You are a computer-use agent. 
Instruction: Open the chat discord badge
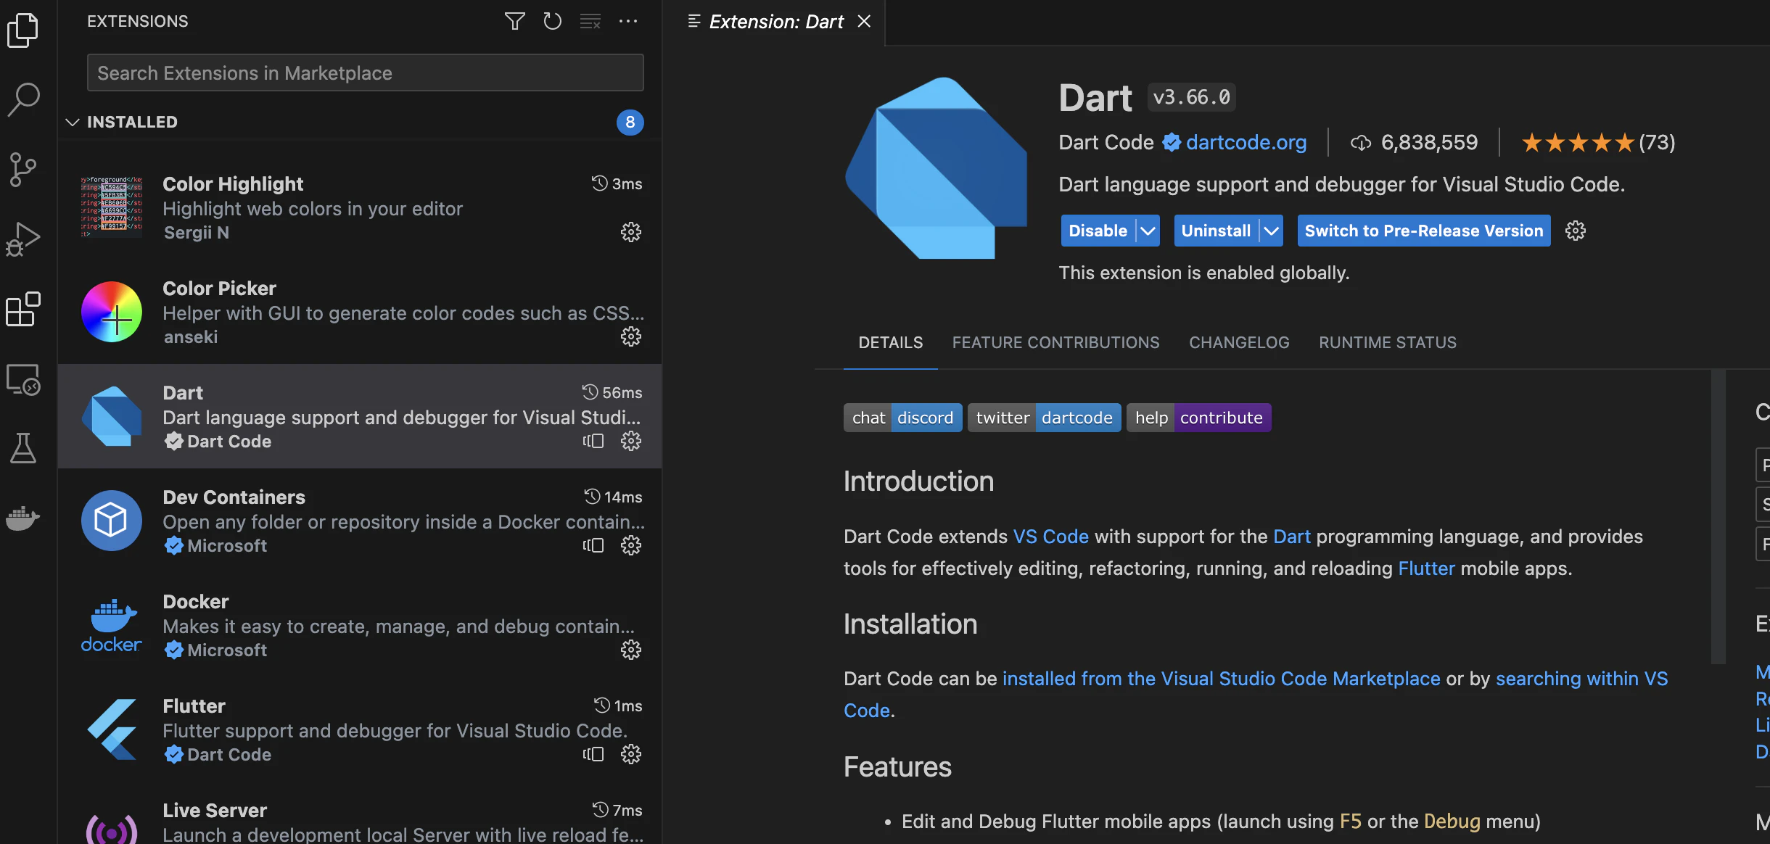(x=903, y=418)
